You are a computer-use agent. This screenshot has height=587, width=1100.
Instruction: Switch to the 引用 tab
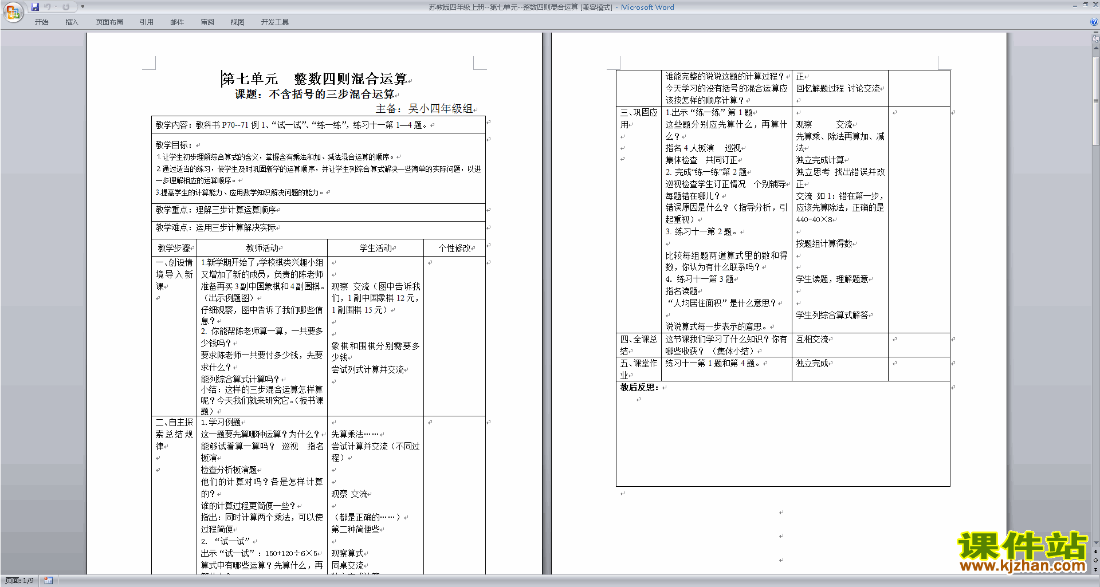pos(147,22)
